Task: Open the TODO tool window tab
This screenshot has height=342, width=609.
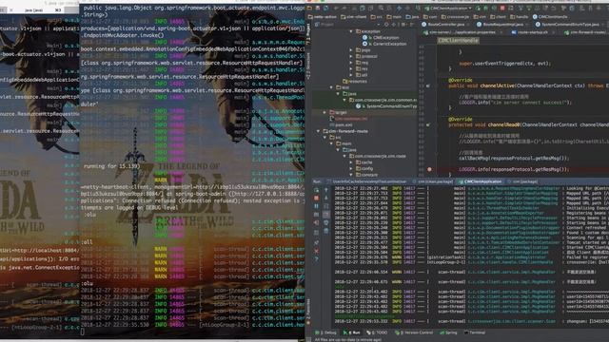Action: [x=377, y=332]
